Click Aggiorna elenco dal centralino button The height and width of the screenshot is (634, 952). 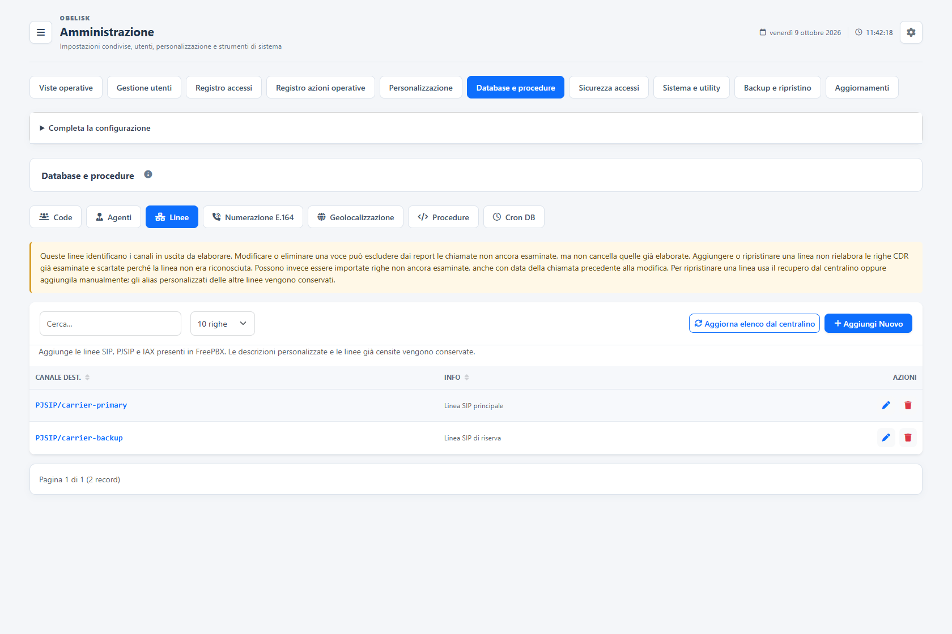(x=754, y=323)
